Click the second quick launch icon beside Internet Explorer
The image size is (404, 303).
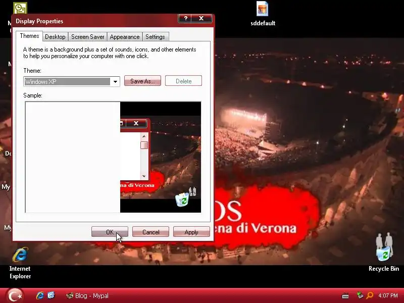coord(51,295)
